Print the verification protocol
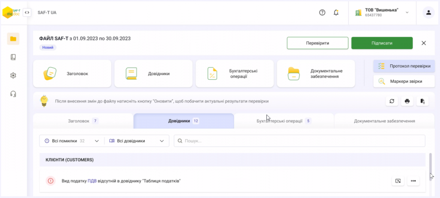The image size is (440, 198). (x=407, y=101)
